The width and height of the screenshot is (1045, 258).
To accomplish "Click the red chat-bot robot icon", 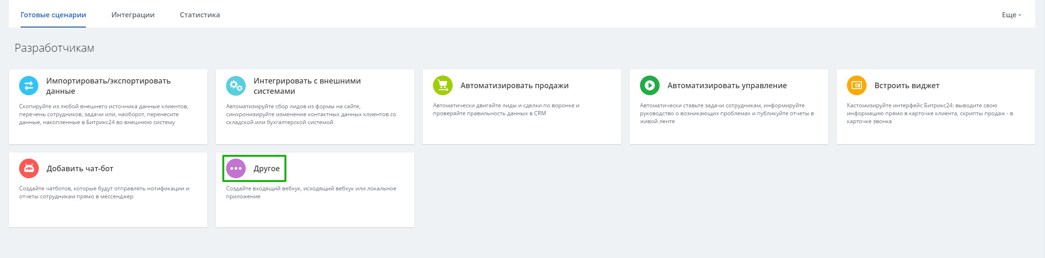I will pyautogui.click(x=29, y=168).
